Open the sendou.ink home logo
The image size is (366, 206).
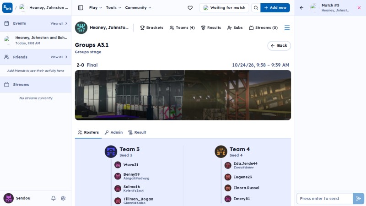point(7,8)
